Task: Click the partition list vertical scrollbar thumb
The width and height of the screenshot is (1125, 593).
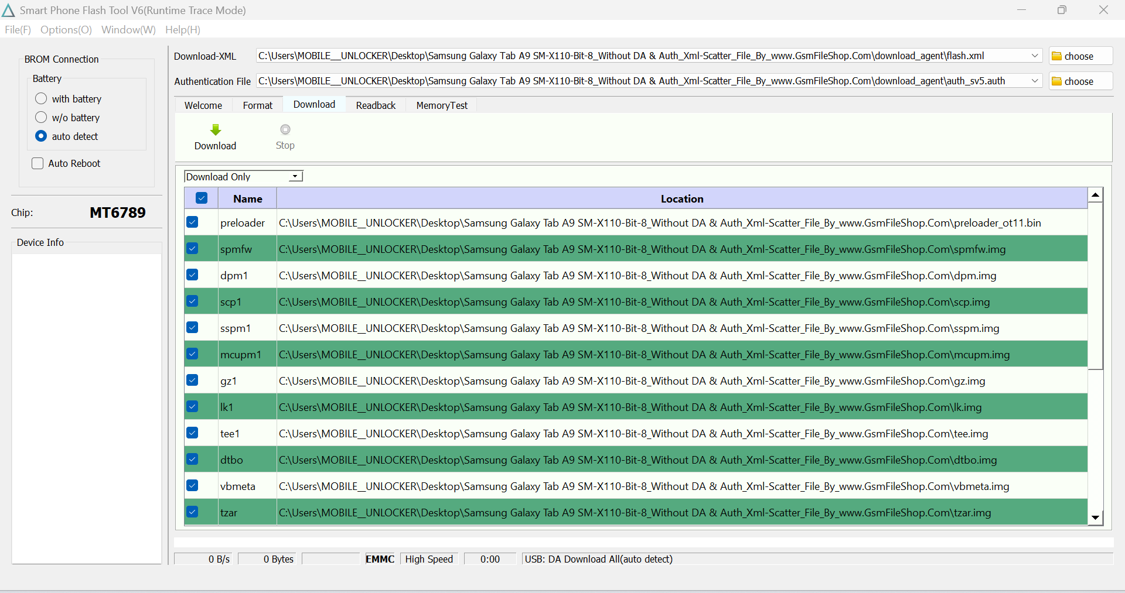Action: [x=1095, y=287]
